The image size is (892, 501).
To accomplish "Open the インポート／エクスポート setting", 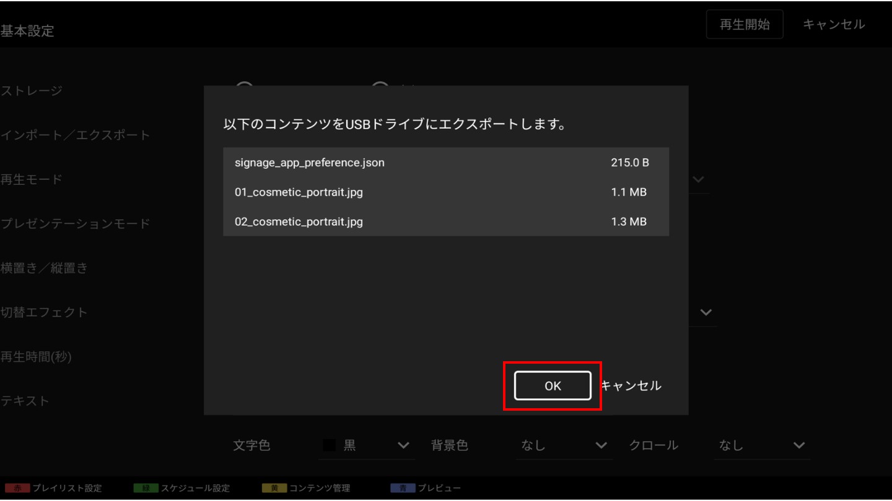I will (76, 135).
